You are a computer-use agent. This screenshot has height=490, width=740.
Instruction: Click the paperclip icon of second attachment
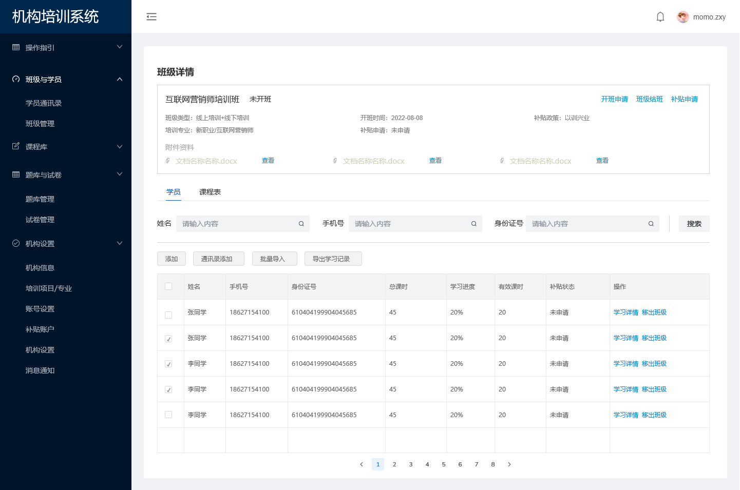click(335, 161)
